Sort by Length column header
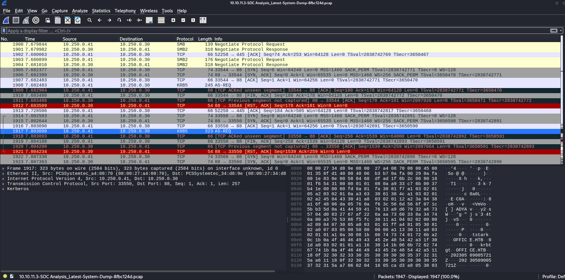 (205, 39)
